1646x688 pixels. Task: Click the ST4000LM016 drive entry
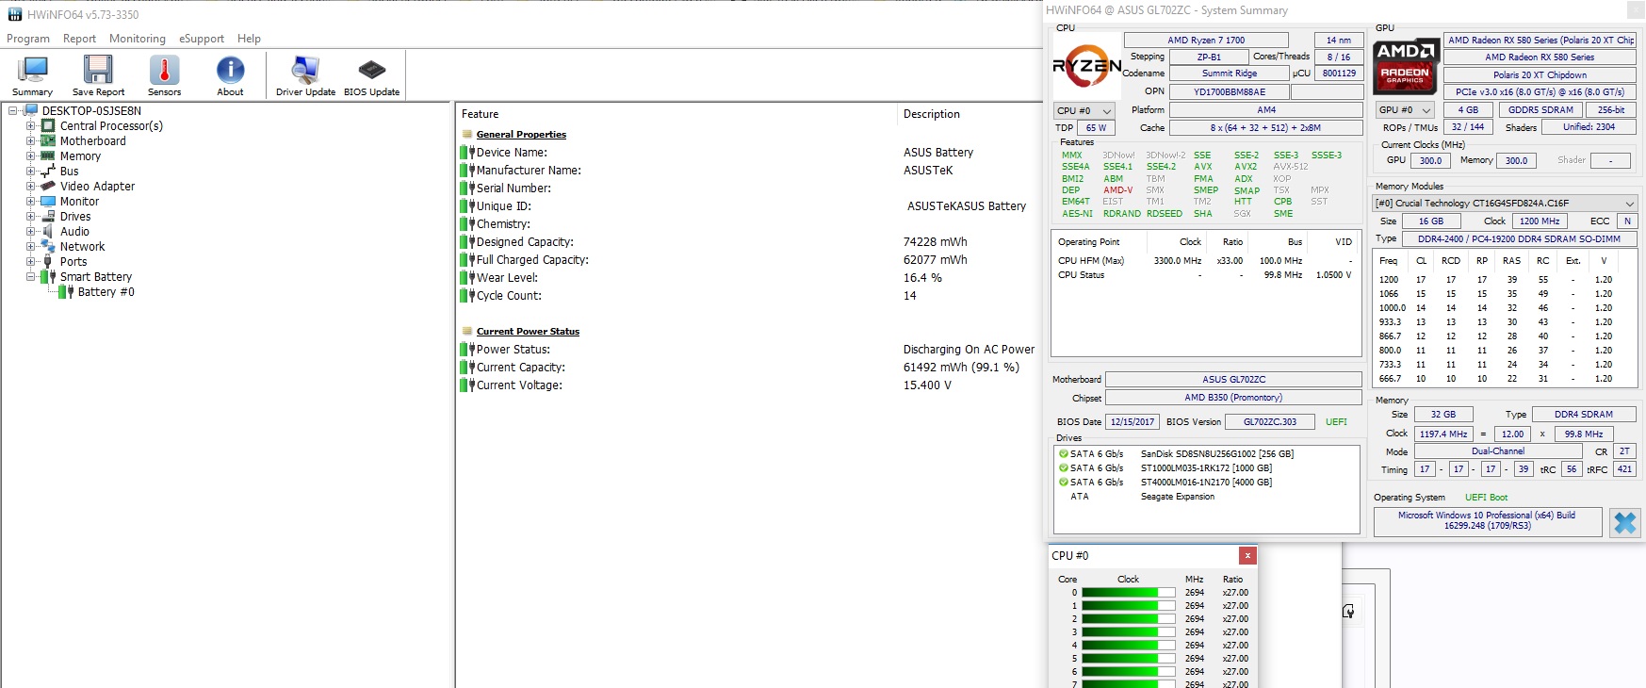(x=1206, y=483)
